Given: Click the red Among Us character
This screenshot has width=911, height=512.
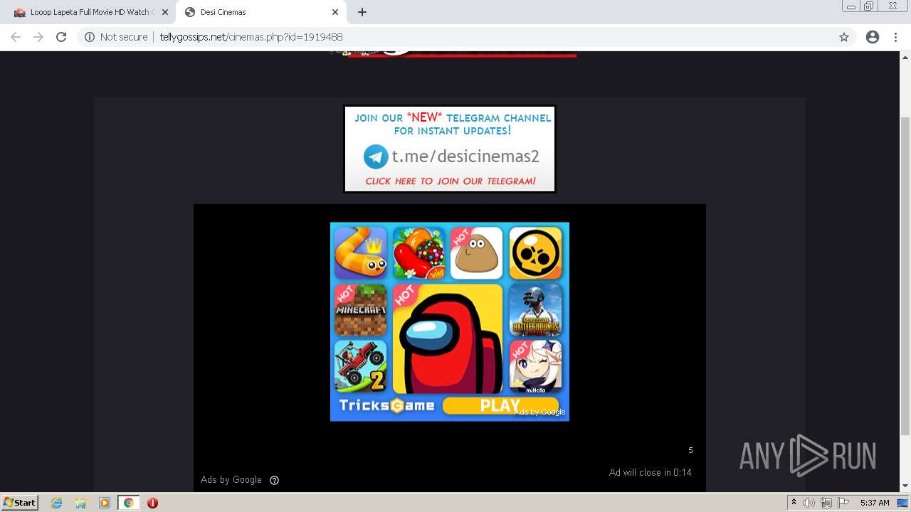Looking at the screenshot, I should coord(448,339).
